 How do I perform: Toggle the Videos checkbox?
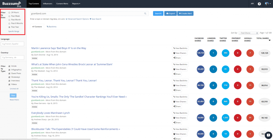tap(9, 85)
